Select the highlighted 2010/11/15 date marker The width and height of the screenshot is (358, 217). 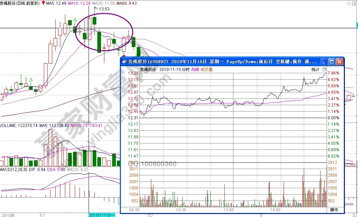point(102,215)
